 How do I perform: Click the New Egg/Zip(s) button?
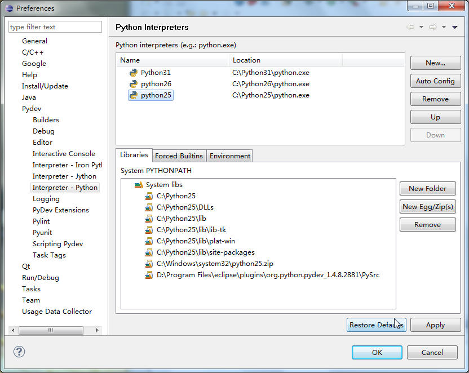click(x=427, y=207)
